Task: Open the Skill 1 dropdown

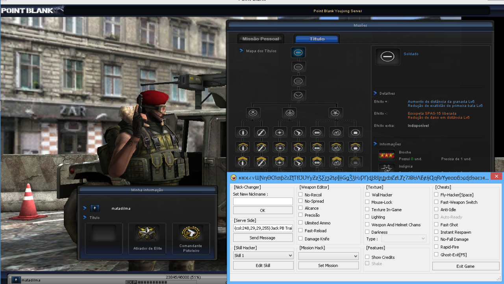Action: [x=263, y=255]
